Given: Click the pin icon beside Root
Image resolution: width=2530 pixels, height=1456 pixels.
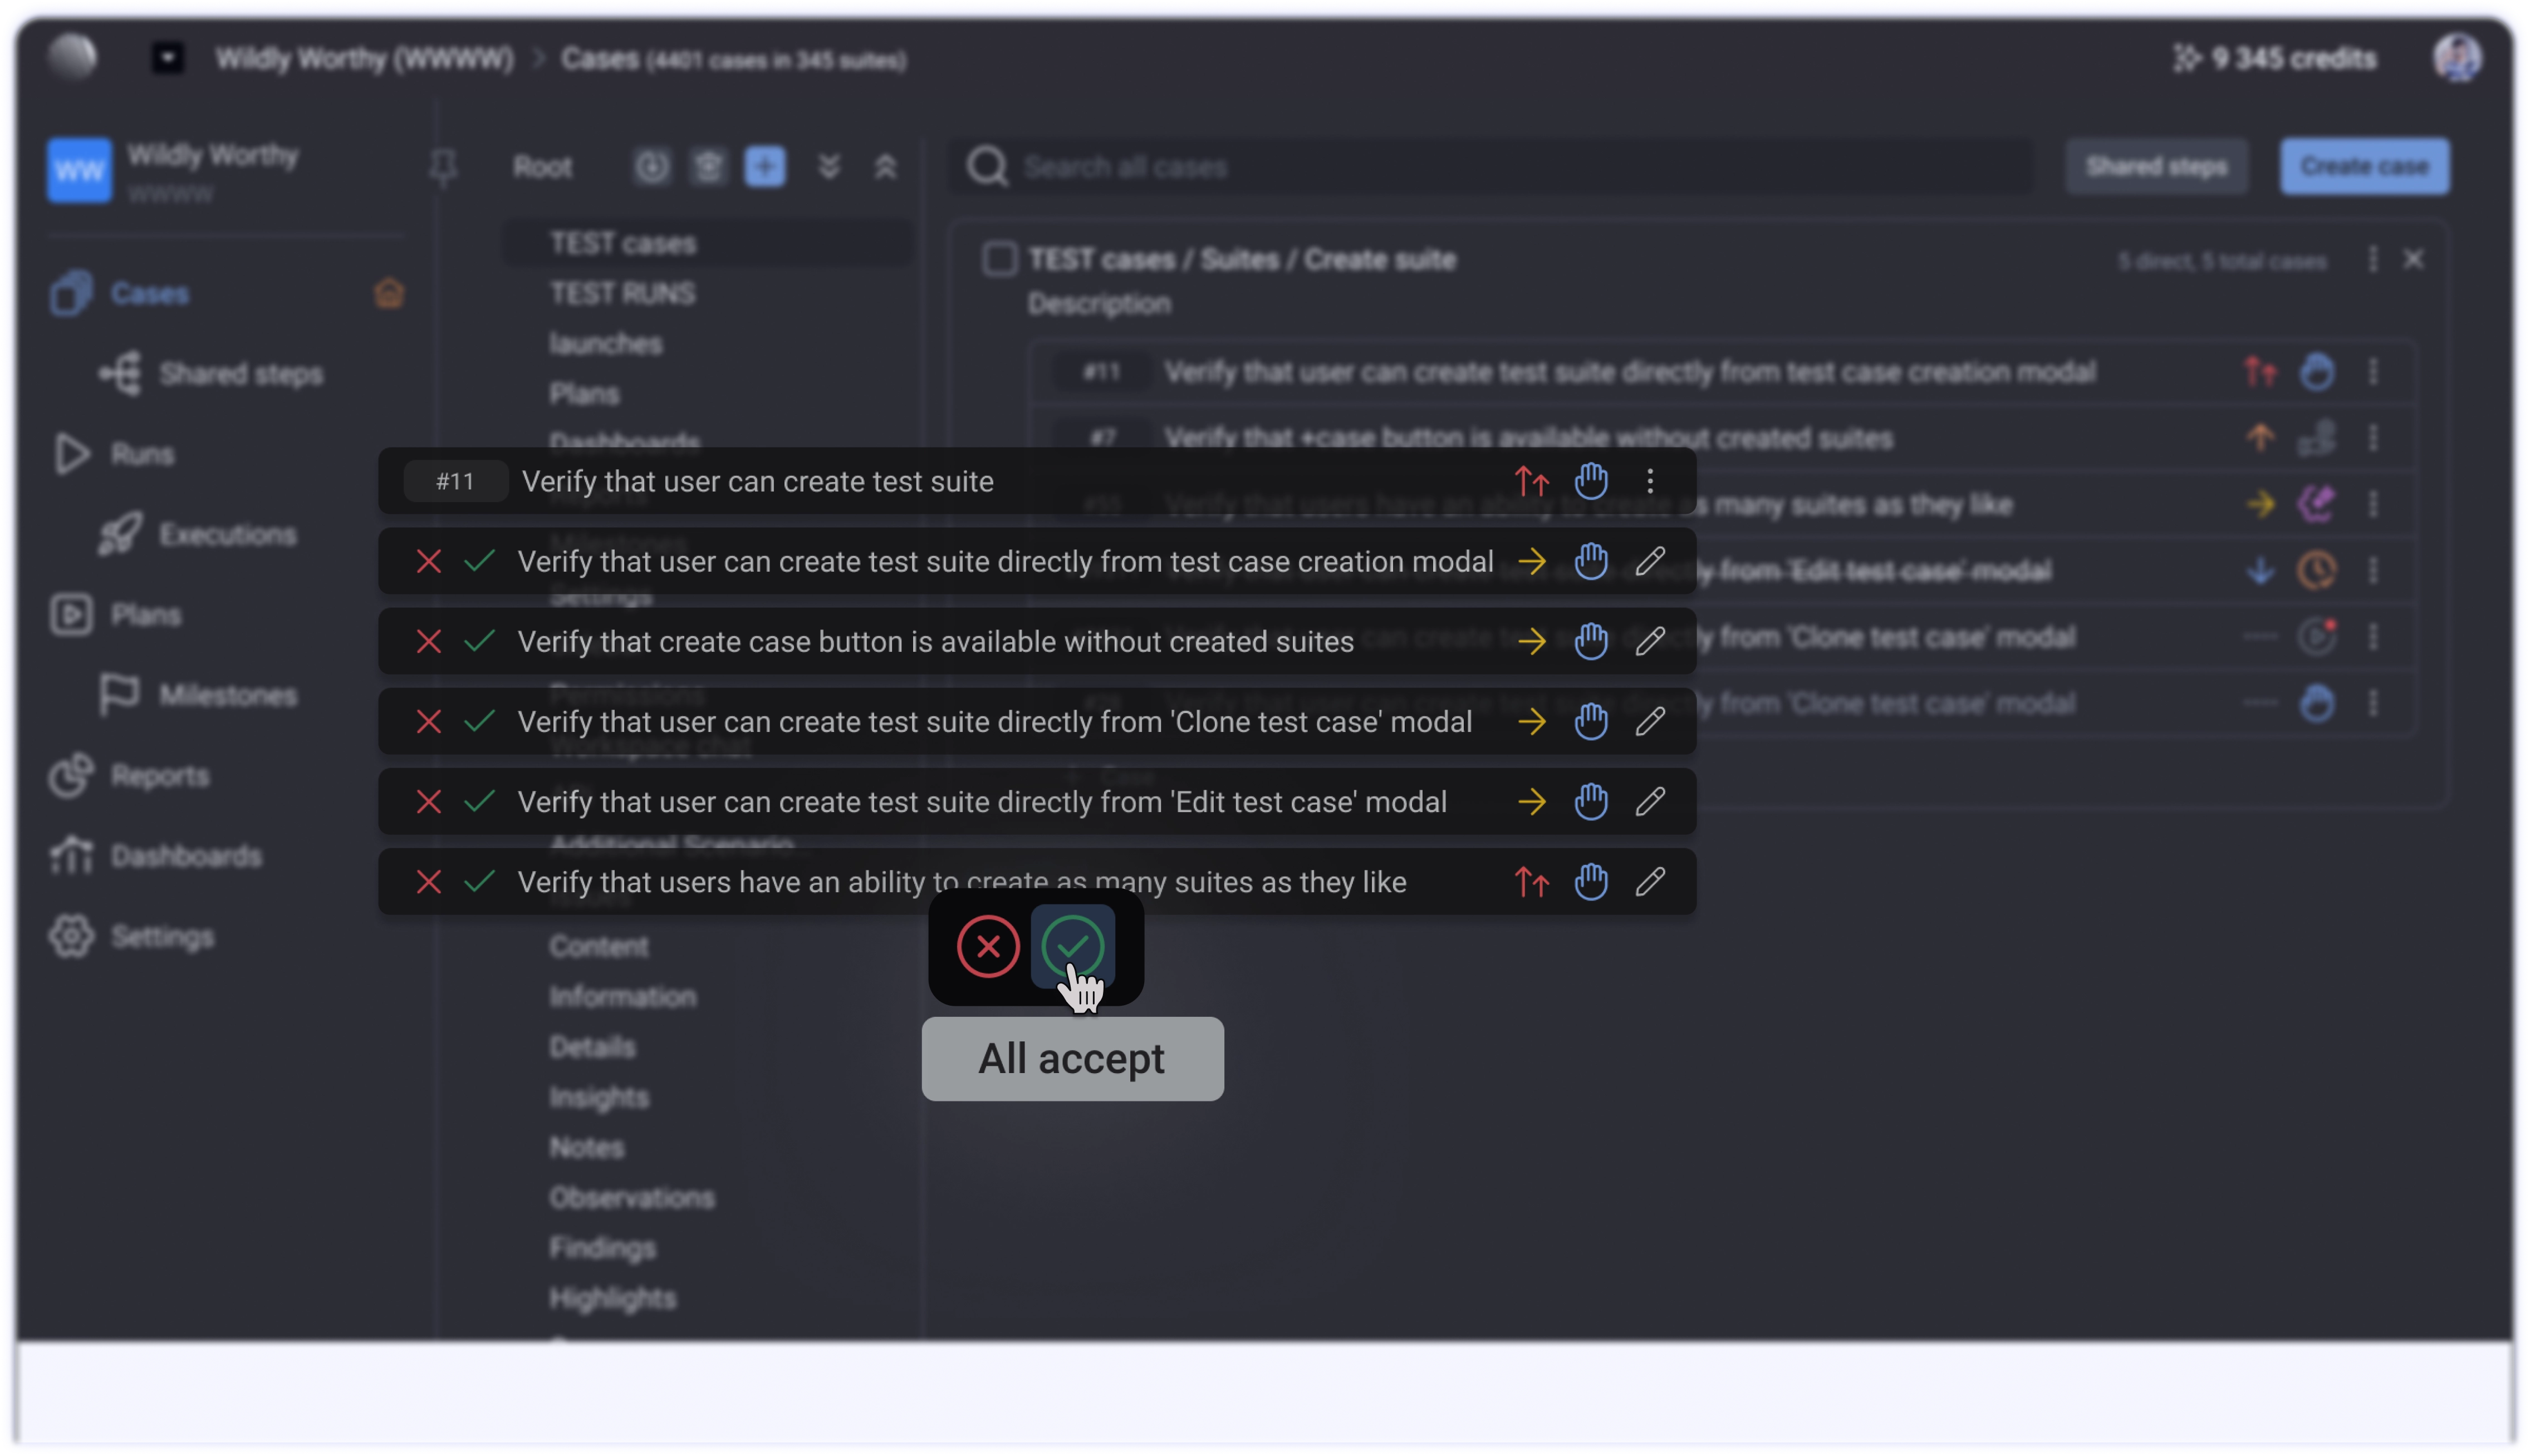Looking at the screenshot, I should point(443,167).
